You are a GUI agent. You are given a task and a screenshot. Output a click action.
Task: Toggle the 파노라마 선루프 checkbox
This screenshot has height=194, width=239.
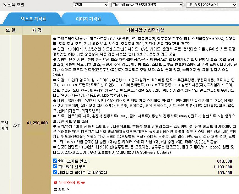[x=55, y=166]
